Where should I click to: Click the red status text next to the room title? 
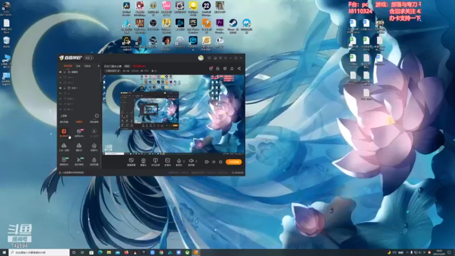139,66
